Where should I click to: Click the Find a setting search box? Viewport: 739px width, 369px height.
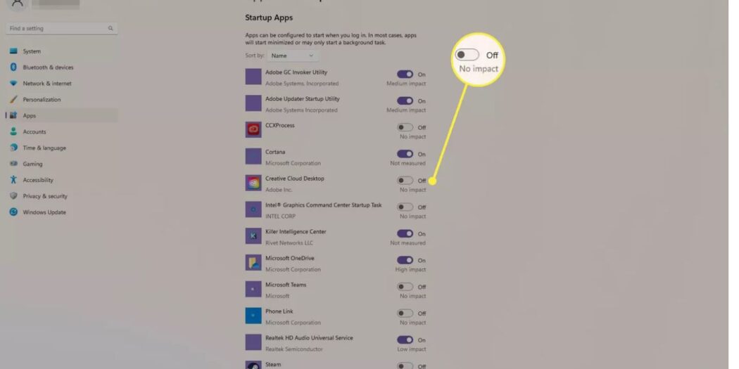point(62,28)
